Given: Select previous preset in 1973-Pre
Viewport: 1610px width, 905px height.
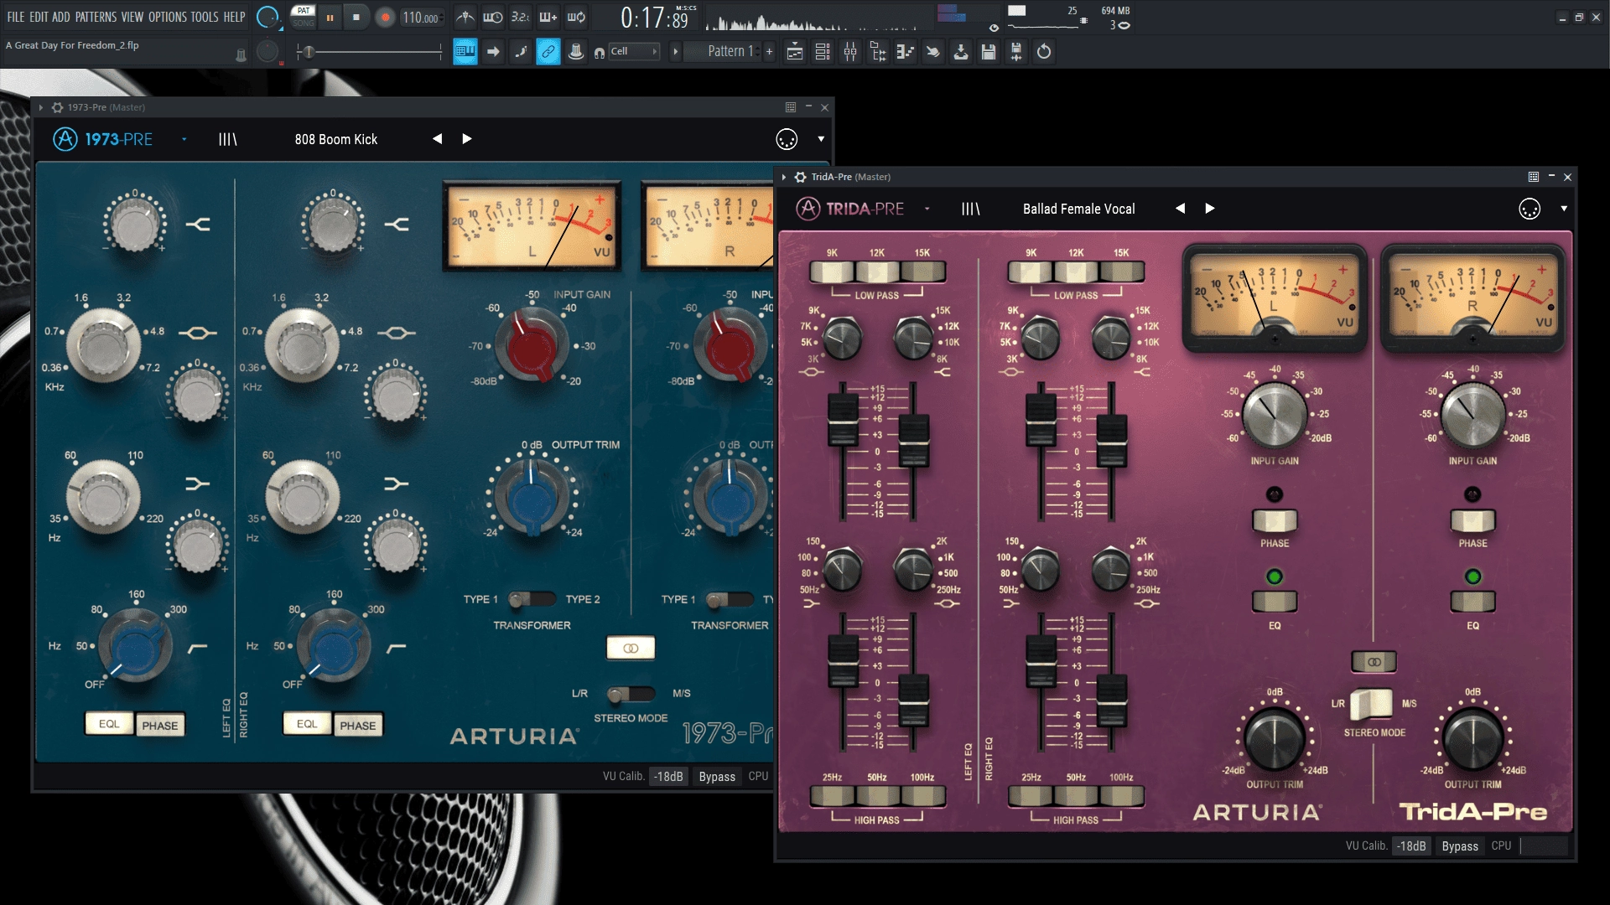Looking at the screenshot, I should (x=437, y=139).
